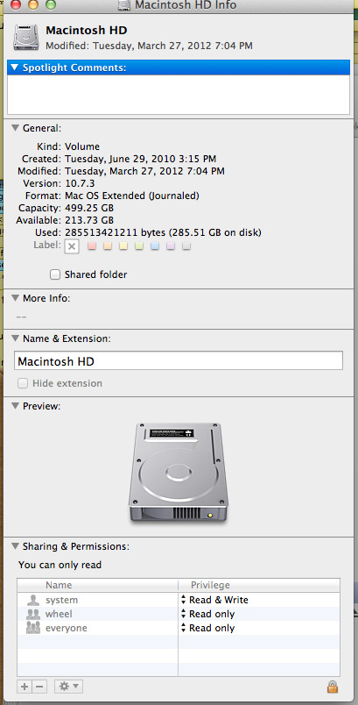
Task: Click the Created date value
Action: click(x=140, y=159)
